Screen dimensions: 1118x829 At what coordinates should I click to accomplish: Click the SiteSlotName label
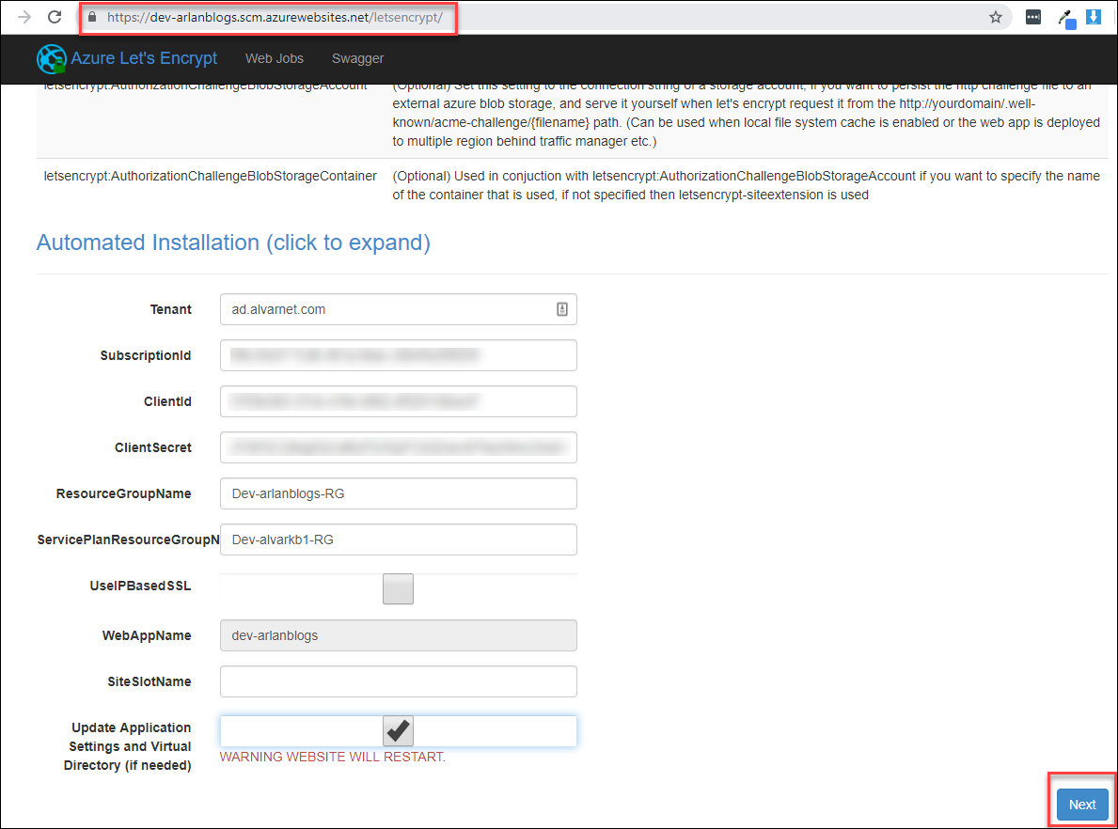149,681
